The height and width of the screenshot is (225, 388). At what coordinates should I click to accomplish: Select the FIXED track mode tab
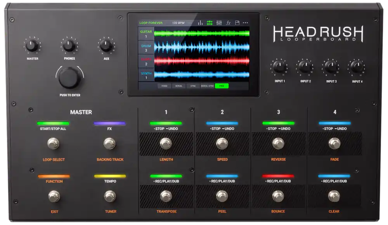(x=164, y=86)
